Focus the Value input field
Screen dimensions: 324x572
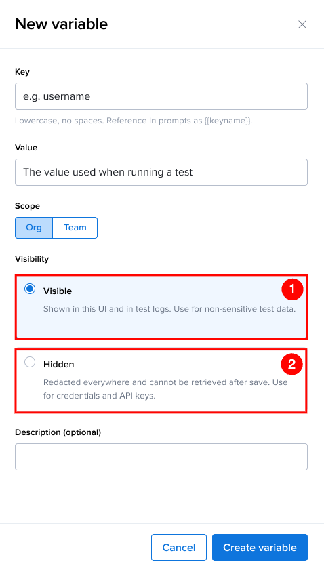161,172
